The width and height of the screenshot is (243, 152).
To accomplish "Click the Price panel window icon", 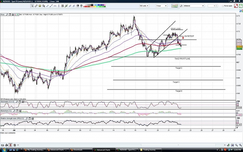I will tap(10, 14).
